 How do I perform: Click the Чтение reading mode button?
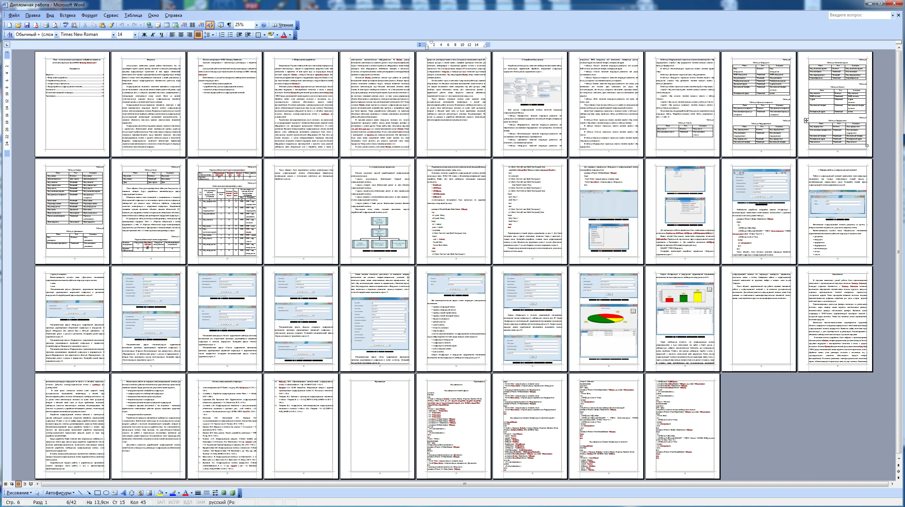[x=283, y=25]
